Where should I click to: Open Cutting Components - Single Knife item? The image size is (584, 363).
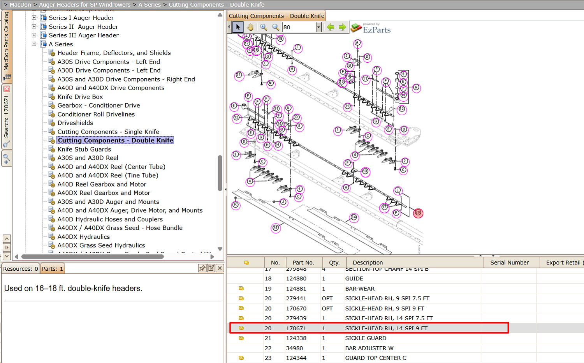click(x=108, y=132)
